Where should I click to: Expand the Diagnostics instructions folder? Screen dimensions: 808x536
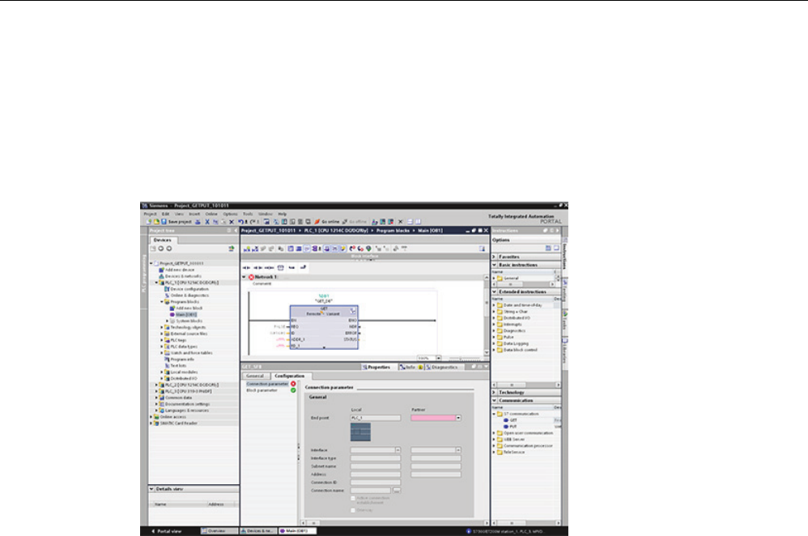point(494,331)
